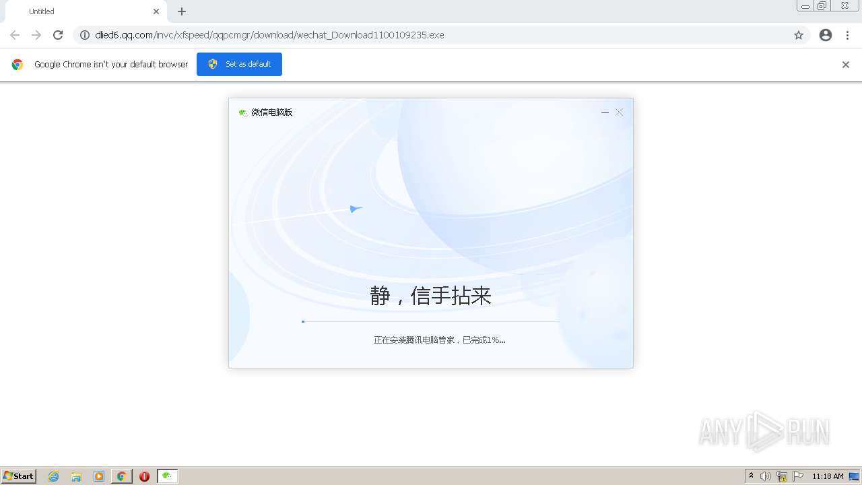The width and height of the screenshot is (862, 485).
Task: Click status text 正在安装腾讯电脑管家，已完成1%
Action: point(439,340)
